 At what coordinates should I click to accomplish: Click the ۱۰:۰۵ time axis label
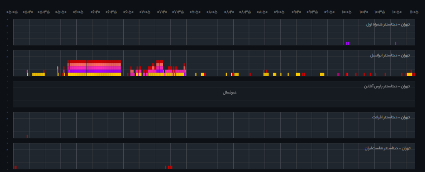tap(347, 12)
